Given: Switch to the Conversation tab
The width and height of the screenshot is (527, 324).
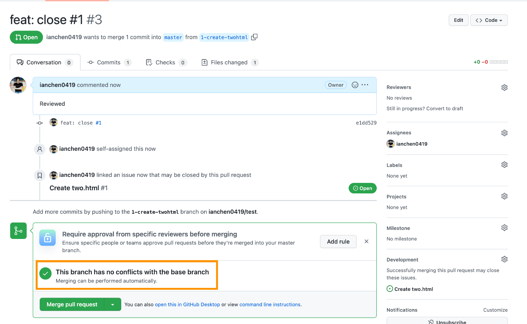Looking at the screenshot, I should click(45, 62).
